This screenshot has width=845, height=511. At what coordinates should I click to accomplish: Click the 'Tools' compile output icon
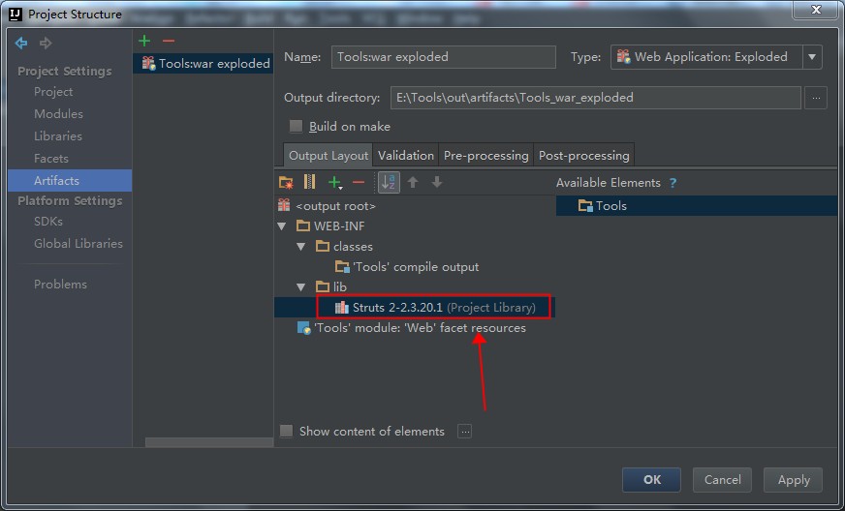pyautogui.click(x=342, y=266)
